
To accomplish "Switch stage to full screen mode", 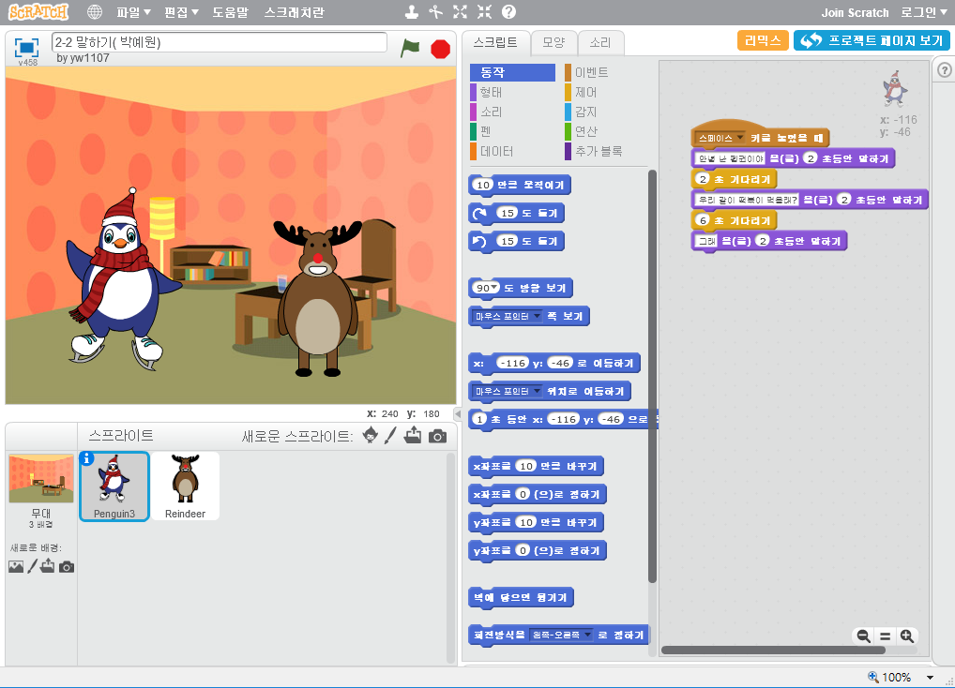I will click(x=27, y=47).
